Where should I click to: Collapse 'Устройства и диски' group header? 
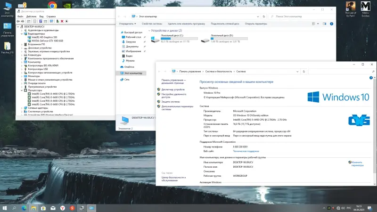click(149, 31)
